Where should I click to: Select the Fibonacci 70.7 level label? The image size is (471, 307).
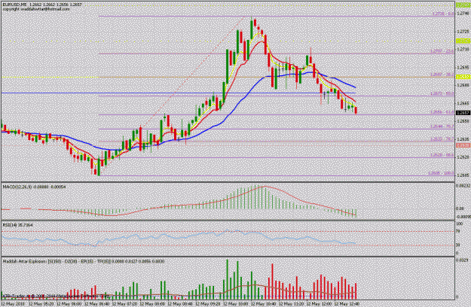pos(442,126)
